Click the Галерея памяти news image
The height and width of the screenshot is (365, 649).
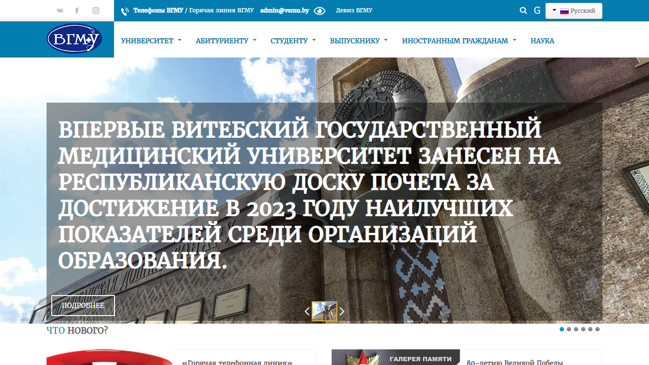tap(396, 357)
